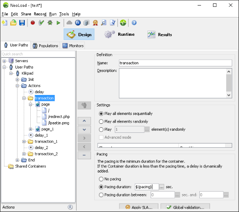Viewport: 239px width, 212px height.
Task: Open the variables fx icon
Action: click(x=78, y=23)
